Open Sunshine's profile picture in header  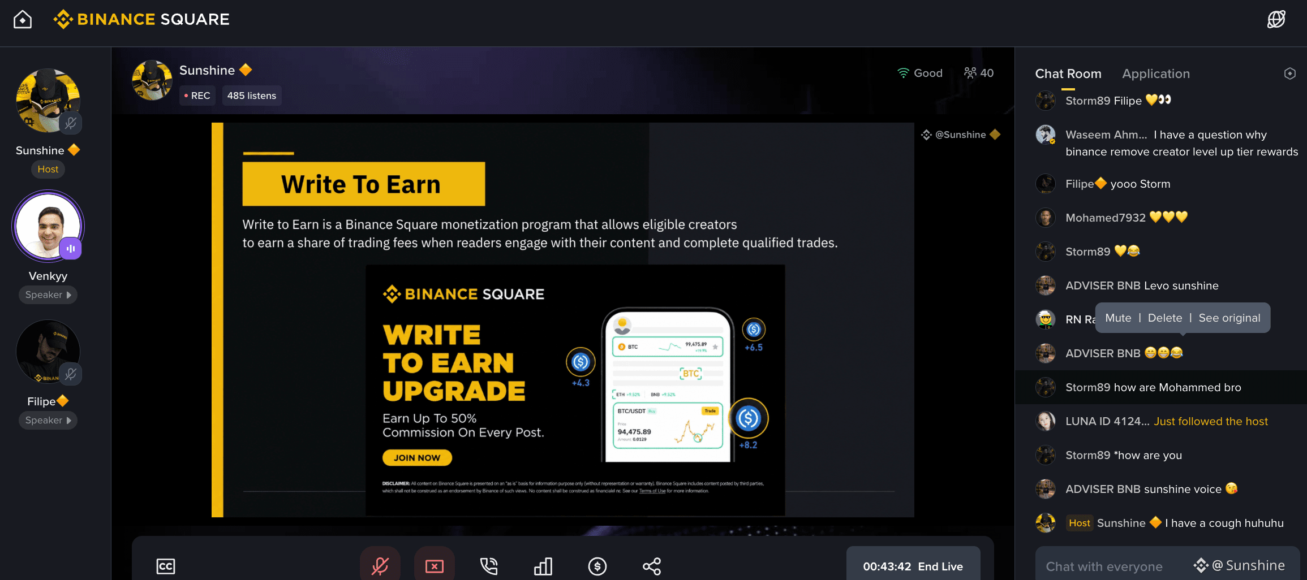click(152, 80)
